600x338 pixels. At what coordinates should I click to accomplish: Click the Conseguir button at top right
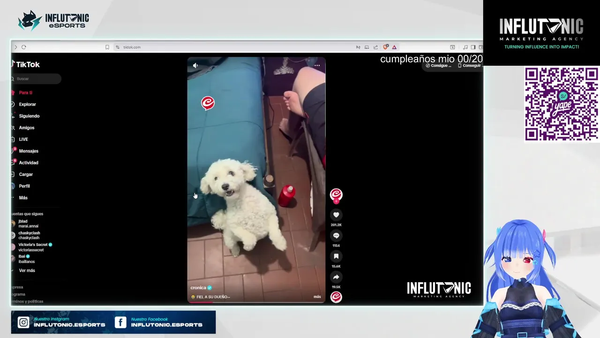[469, 66]
